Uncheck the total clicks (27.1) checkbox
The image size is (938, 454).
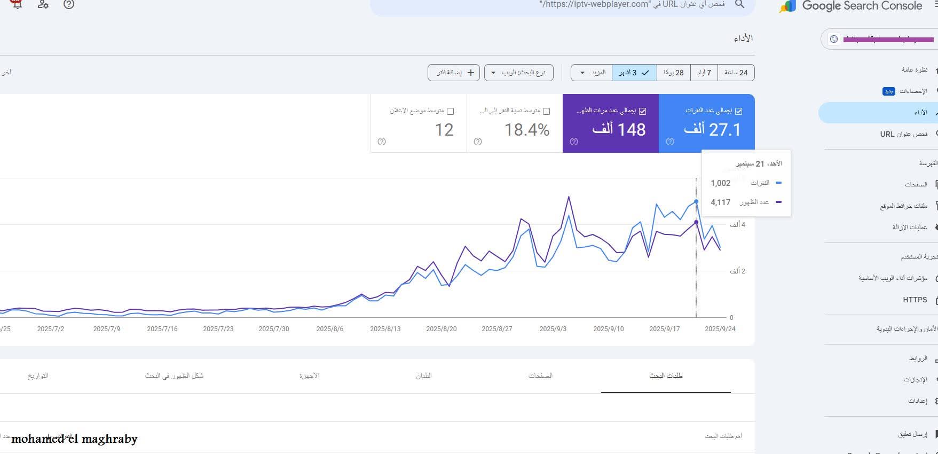[738, 111]
